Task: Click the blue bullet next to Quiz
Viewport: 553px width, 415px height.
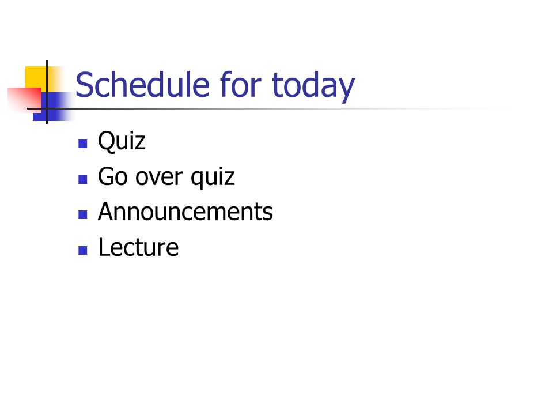Action: pos(83,144)
